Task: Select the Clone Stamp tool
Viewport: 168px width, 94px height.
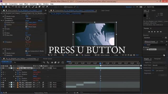Action: click(x=36, y=7)
